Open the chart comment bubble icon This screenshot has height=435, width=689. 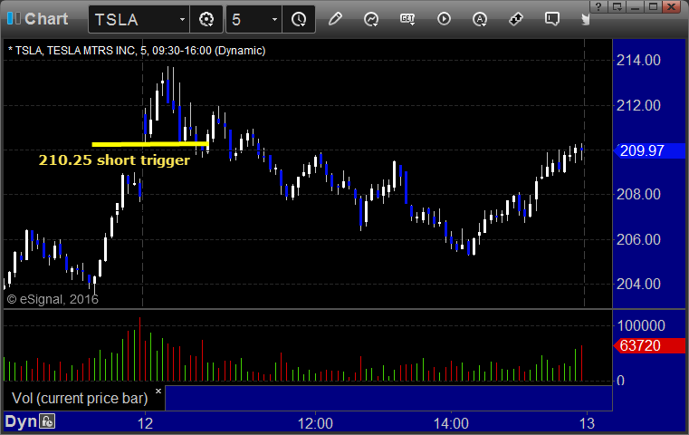point(552,19)
